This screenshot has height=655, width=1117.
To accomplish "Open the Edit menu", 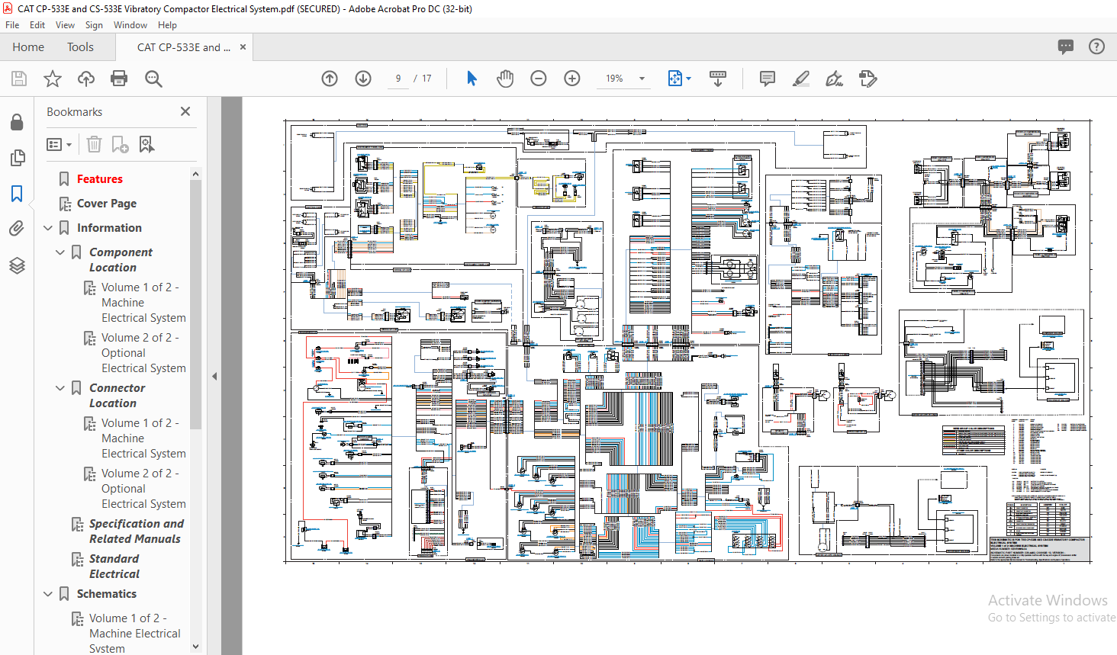I will coord(37,25).
